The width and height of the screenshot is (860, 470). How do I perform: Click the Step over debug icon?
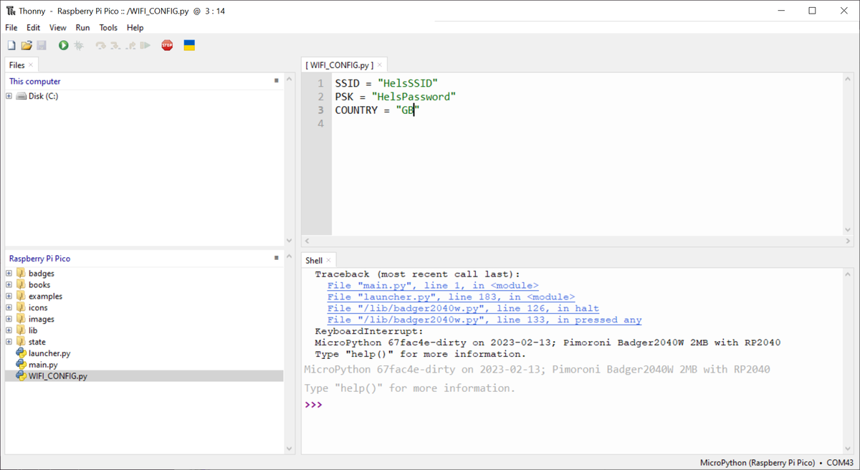[x=100, y=44]
